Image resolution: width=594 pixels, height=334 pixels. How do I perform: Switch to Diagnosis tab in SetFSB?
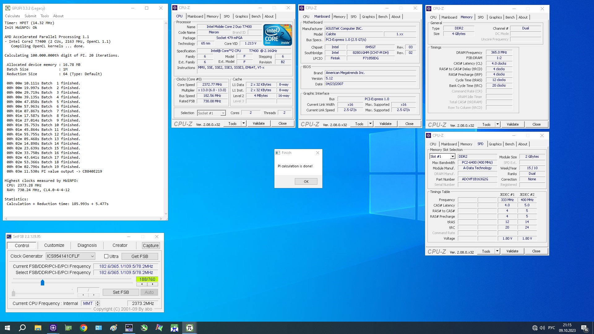[x=87, y=245]
